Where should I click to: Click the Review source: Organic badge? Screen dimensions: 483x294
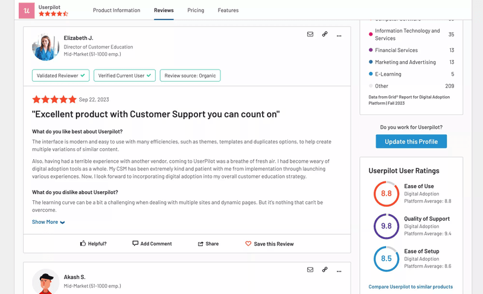pyautogui.click(x=190, y=76)
